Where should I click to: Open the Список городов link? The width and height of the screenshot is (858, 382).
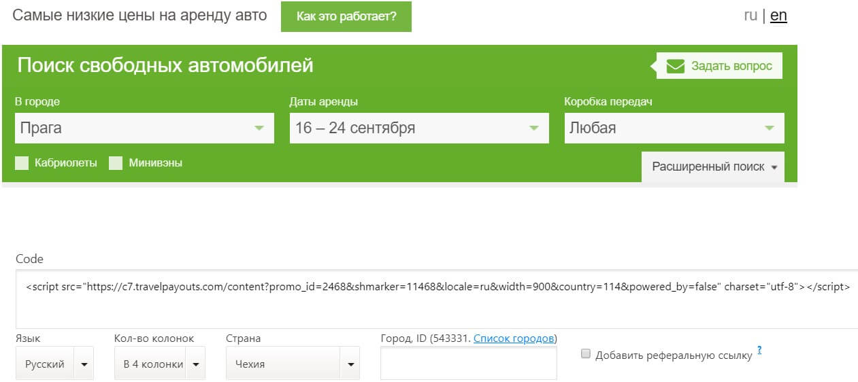(x=514, y=338)
